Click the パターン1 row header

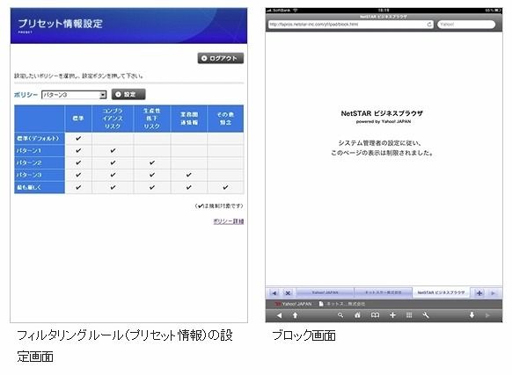click(x=40, y=151)
